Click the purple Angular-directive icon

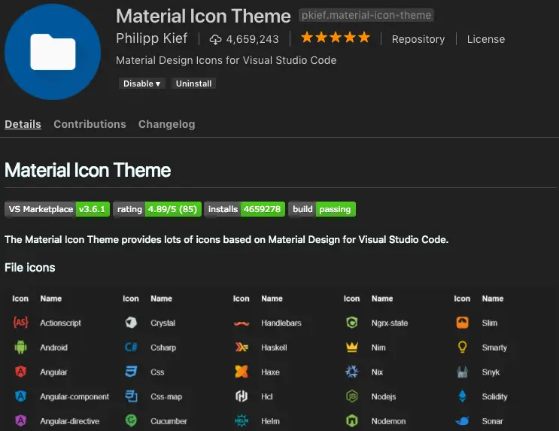click(20, 421)
